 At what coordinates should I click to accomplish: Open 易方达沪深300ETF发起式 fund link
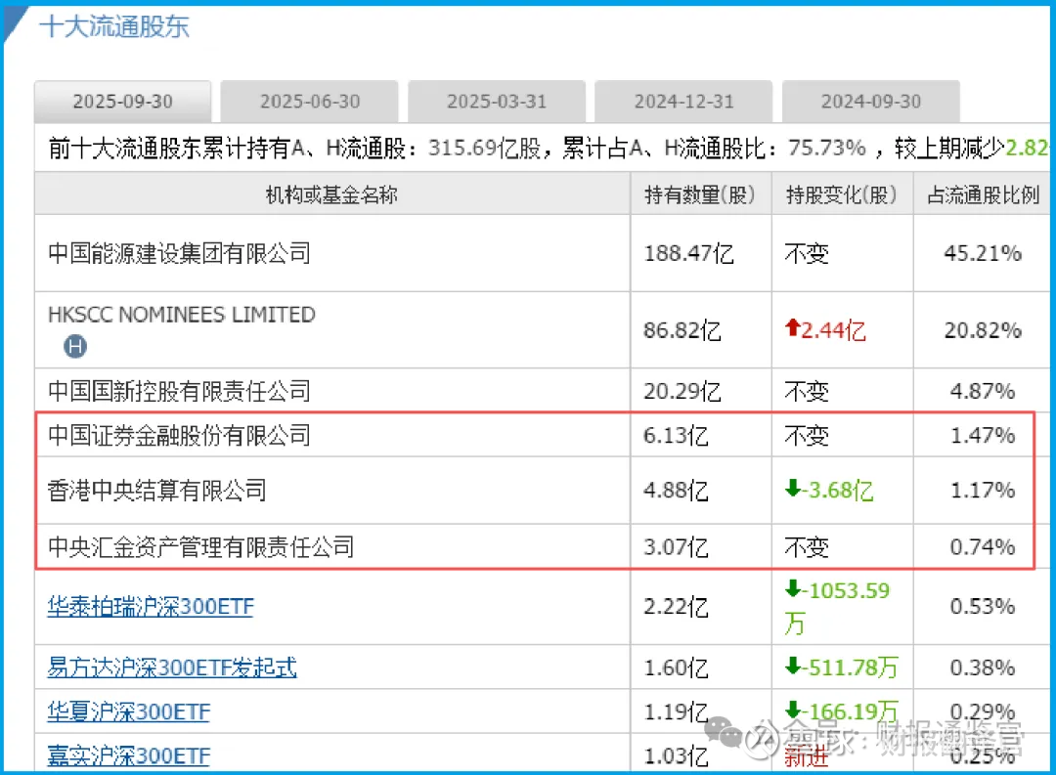pos(172,667)
